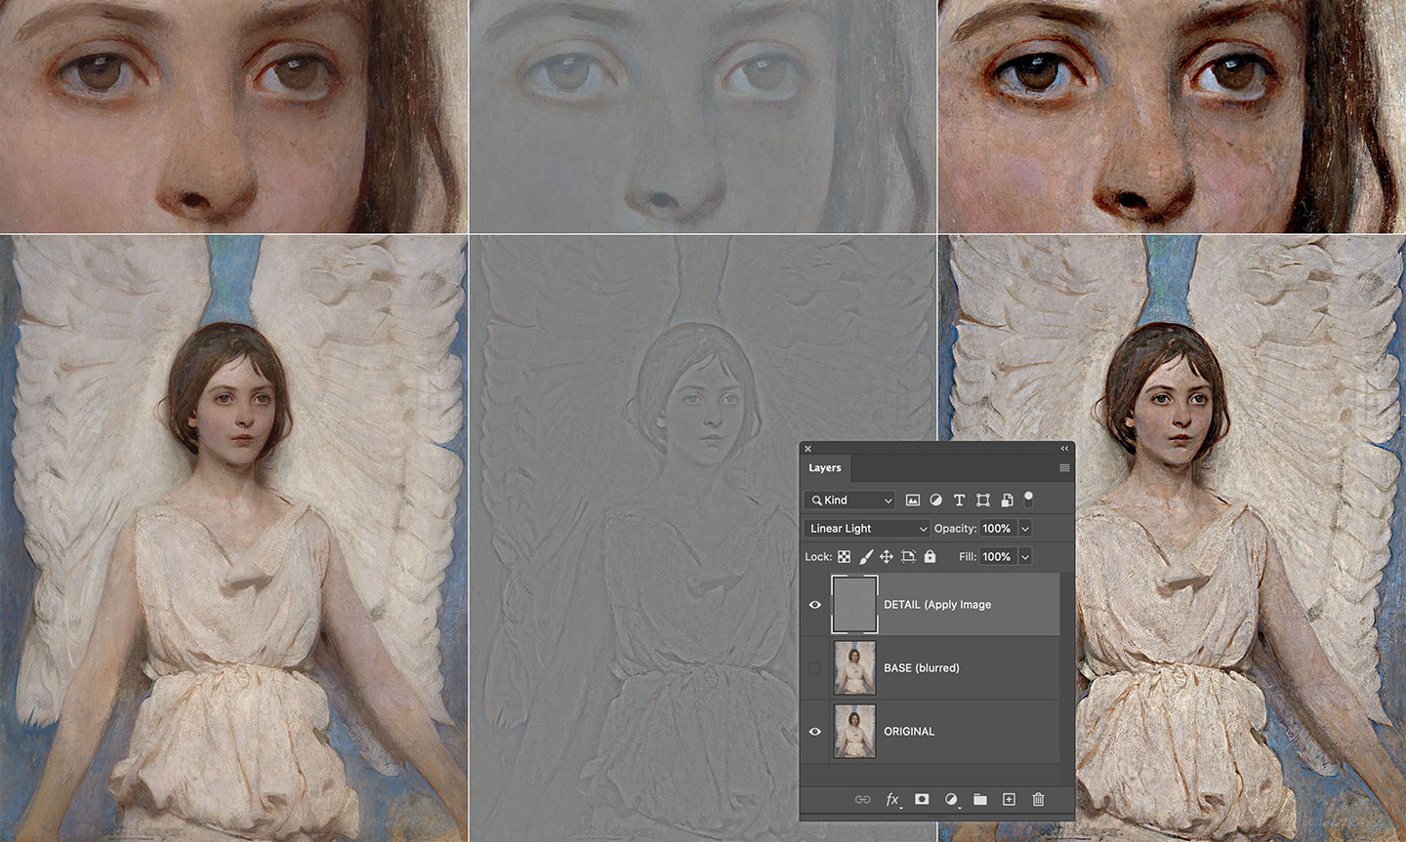Link layers chain icon

[862, 799]
